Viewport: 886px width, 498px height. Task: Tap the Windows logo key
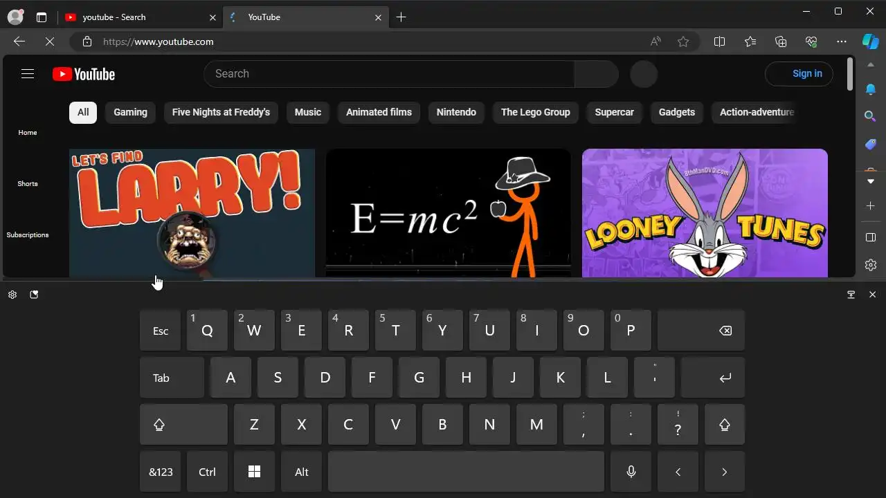[x=254, y=472]
